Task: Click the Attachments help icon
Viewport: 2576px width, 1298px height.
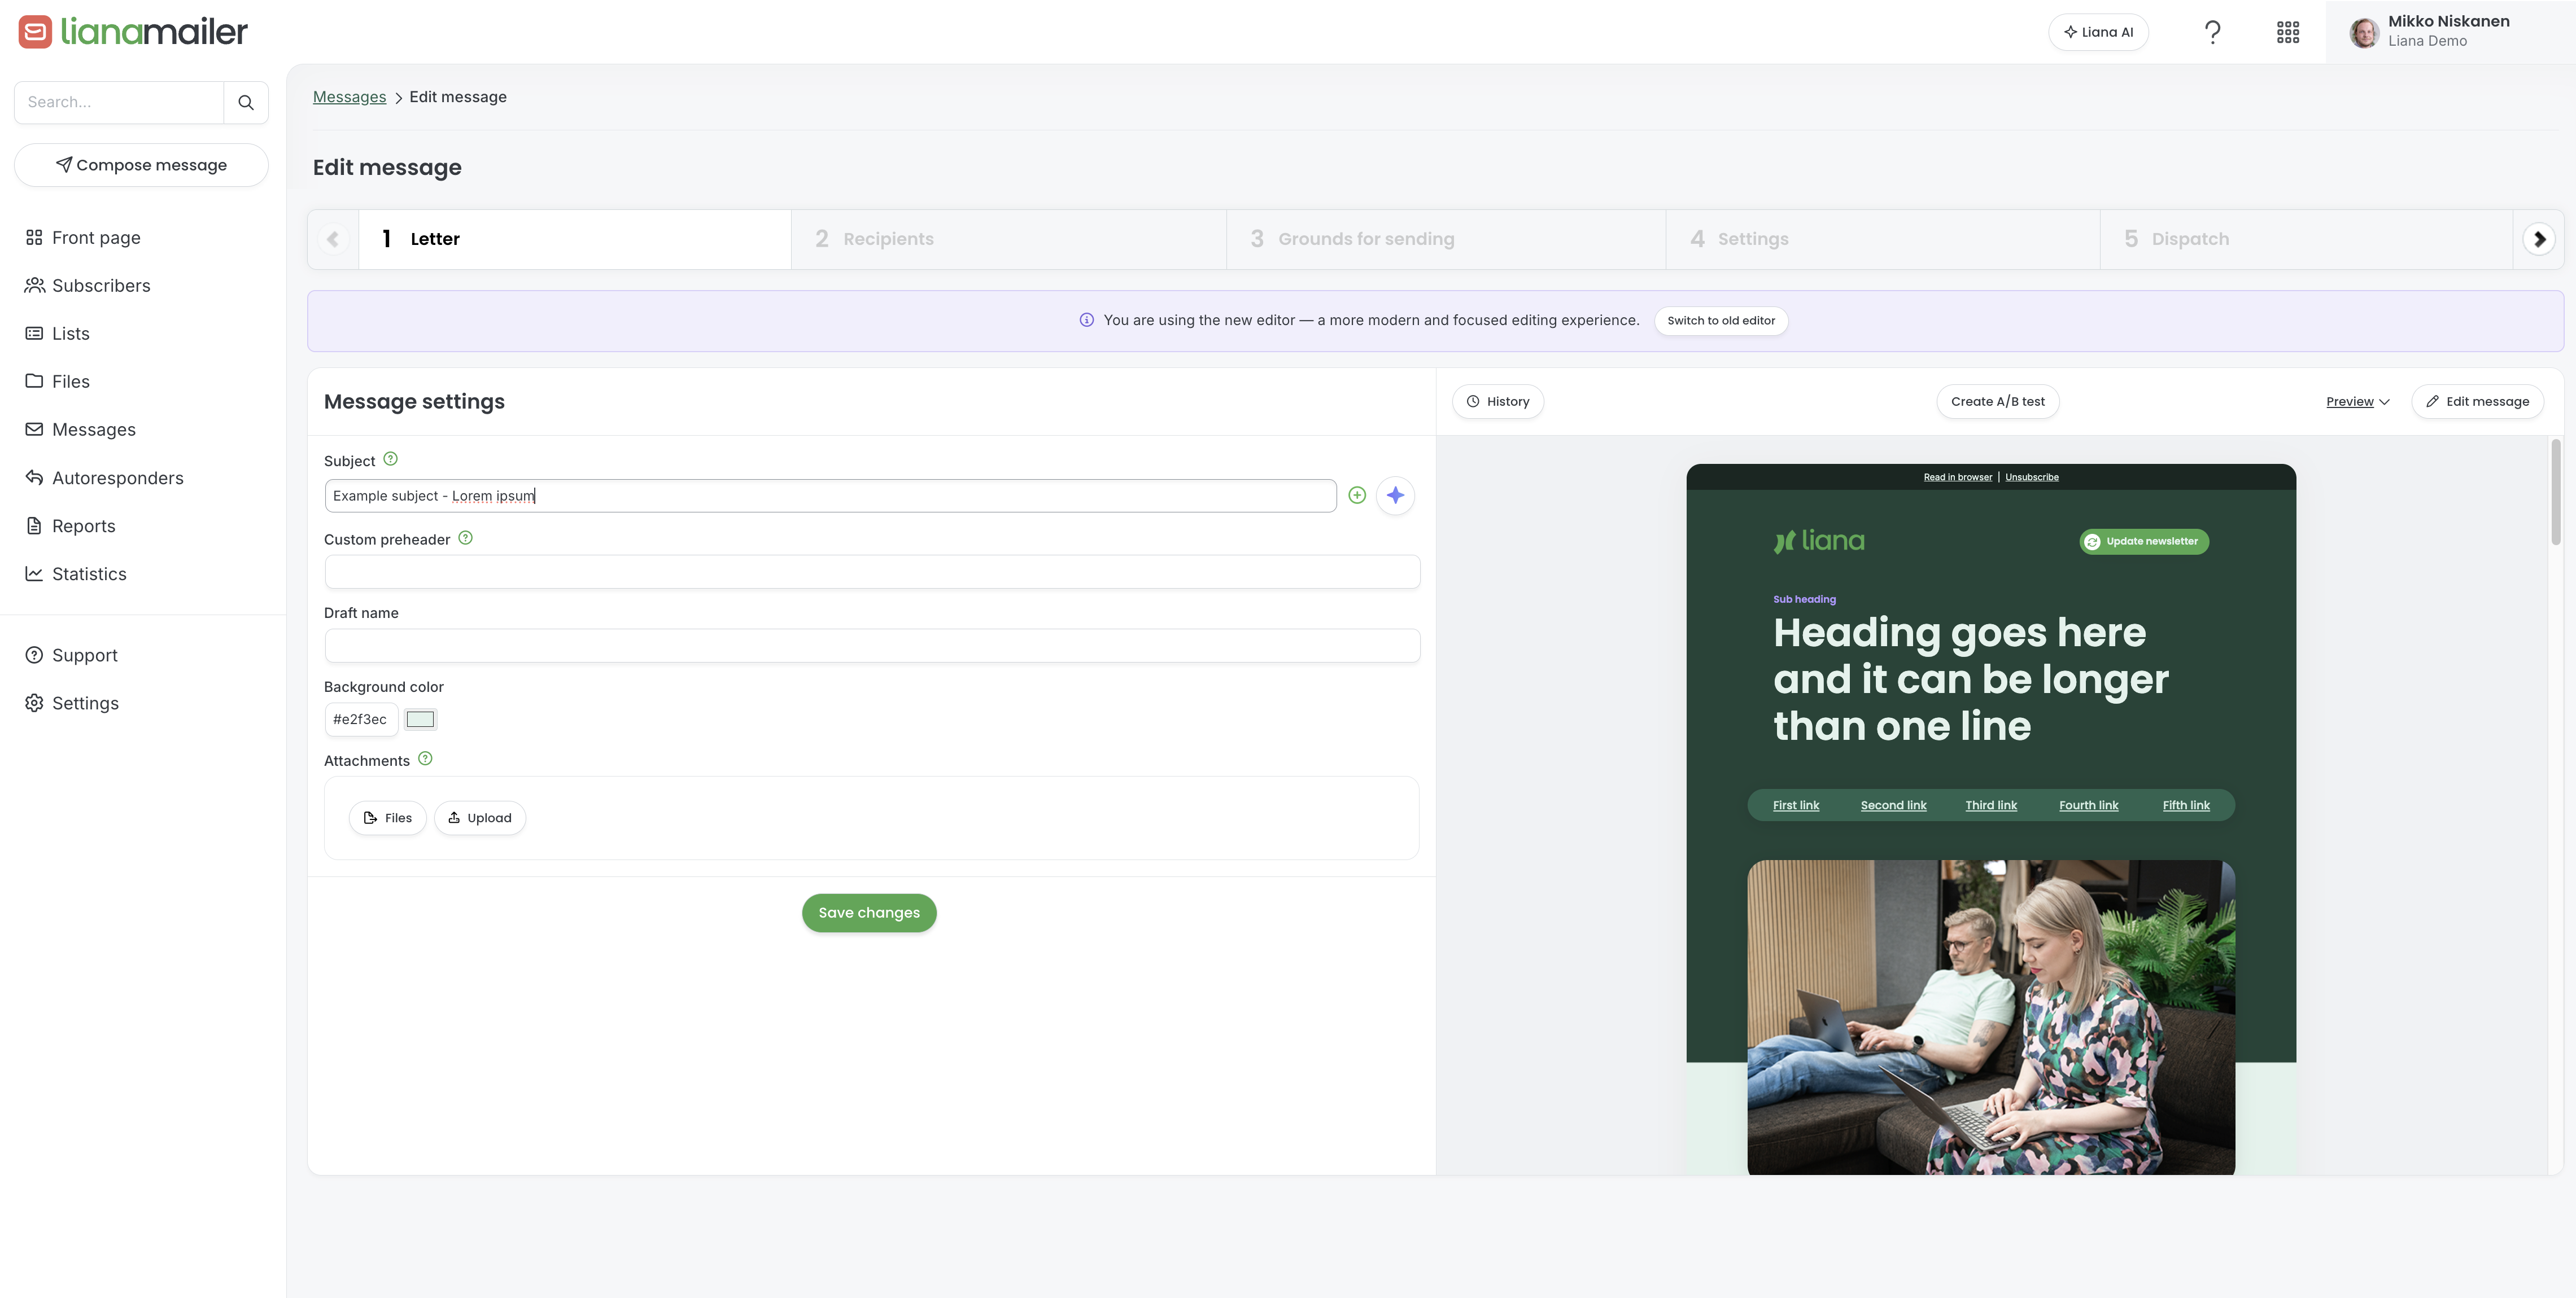Action: (425, 758)
